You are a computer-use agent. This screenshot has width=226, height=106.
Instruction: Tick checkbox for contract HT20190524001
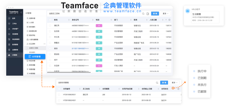coord(59,100)
